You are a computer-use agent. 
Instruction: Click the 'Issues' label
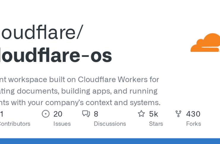pos(62,124)
